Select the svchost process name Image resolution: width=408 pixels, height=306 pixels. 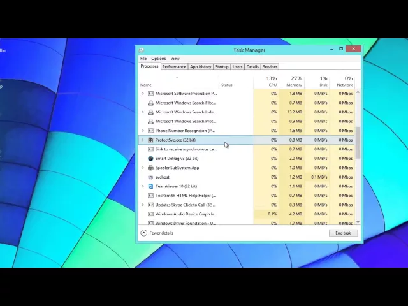click(x=163, y=177)
